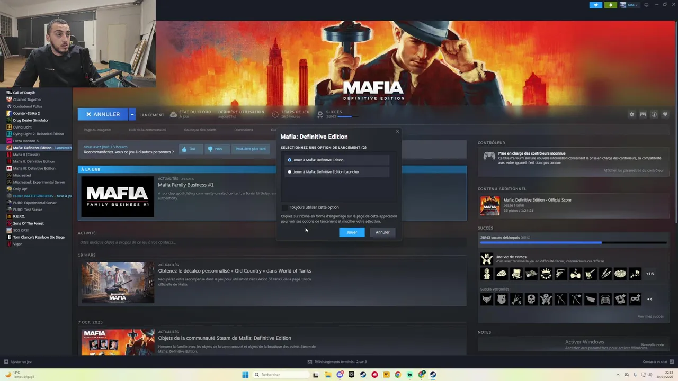Select R.E.P.O. in library list
This screenshot has height=381, width=678.
tap(19, 216)
